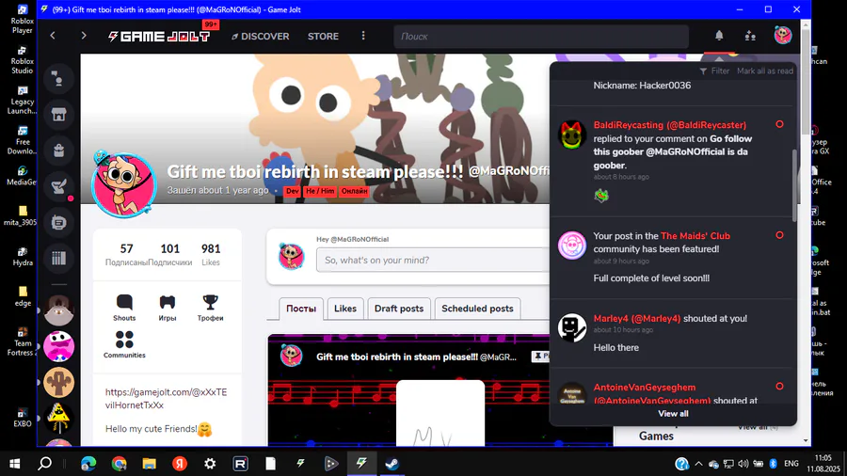
Task: Switch to the Scheduled posts tab
Action: (x=477, y=309)
